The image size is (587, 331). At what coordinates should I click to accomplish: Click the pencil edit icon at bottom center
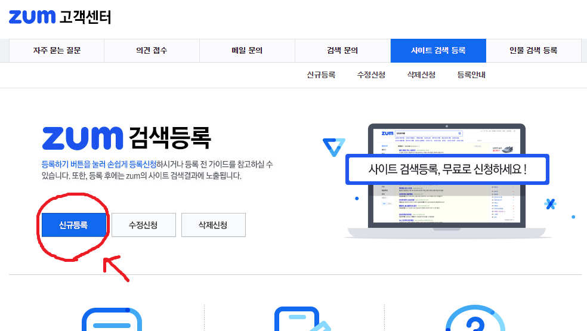coord(302,319)
